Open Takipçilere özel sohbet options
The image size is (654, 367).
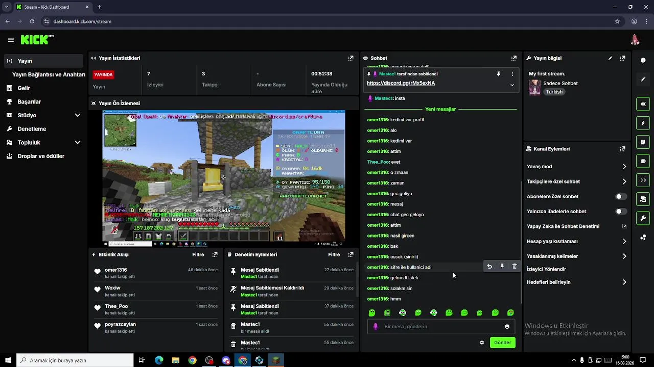pyautogui.click(x=576, y=181)
